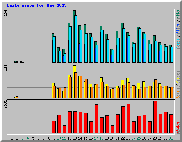
Task: Select the tallest red KBytes bar for day 28
Action: (x=155, y=117)
